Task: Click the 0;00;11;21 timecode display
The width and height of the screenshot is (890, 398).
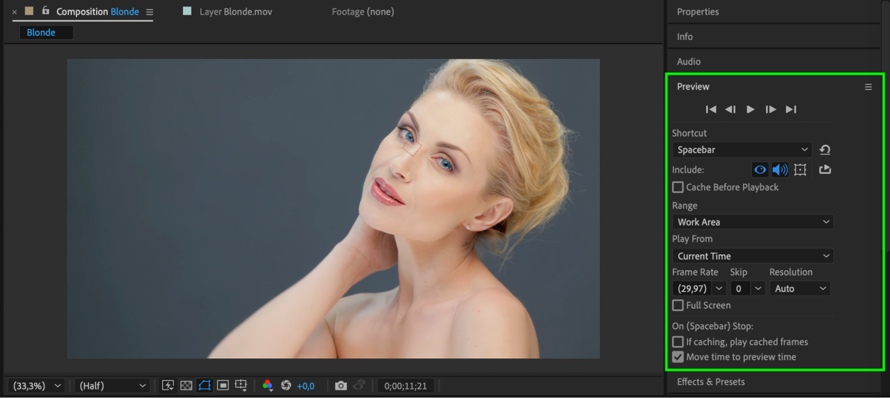Action: [405, 386]
